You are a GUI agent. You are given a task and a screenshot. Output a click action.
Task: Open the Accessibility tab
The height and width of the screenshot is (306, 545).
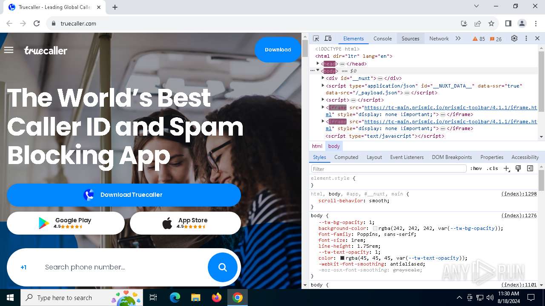(x=525, y=157)
